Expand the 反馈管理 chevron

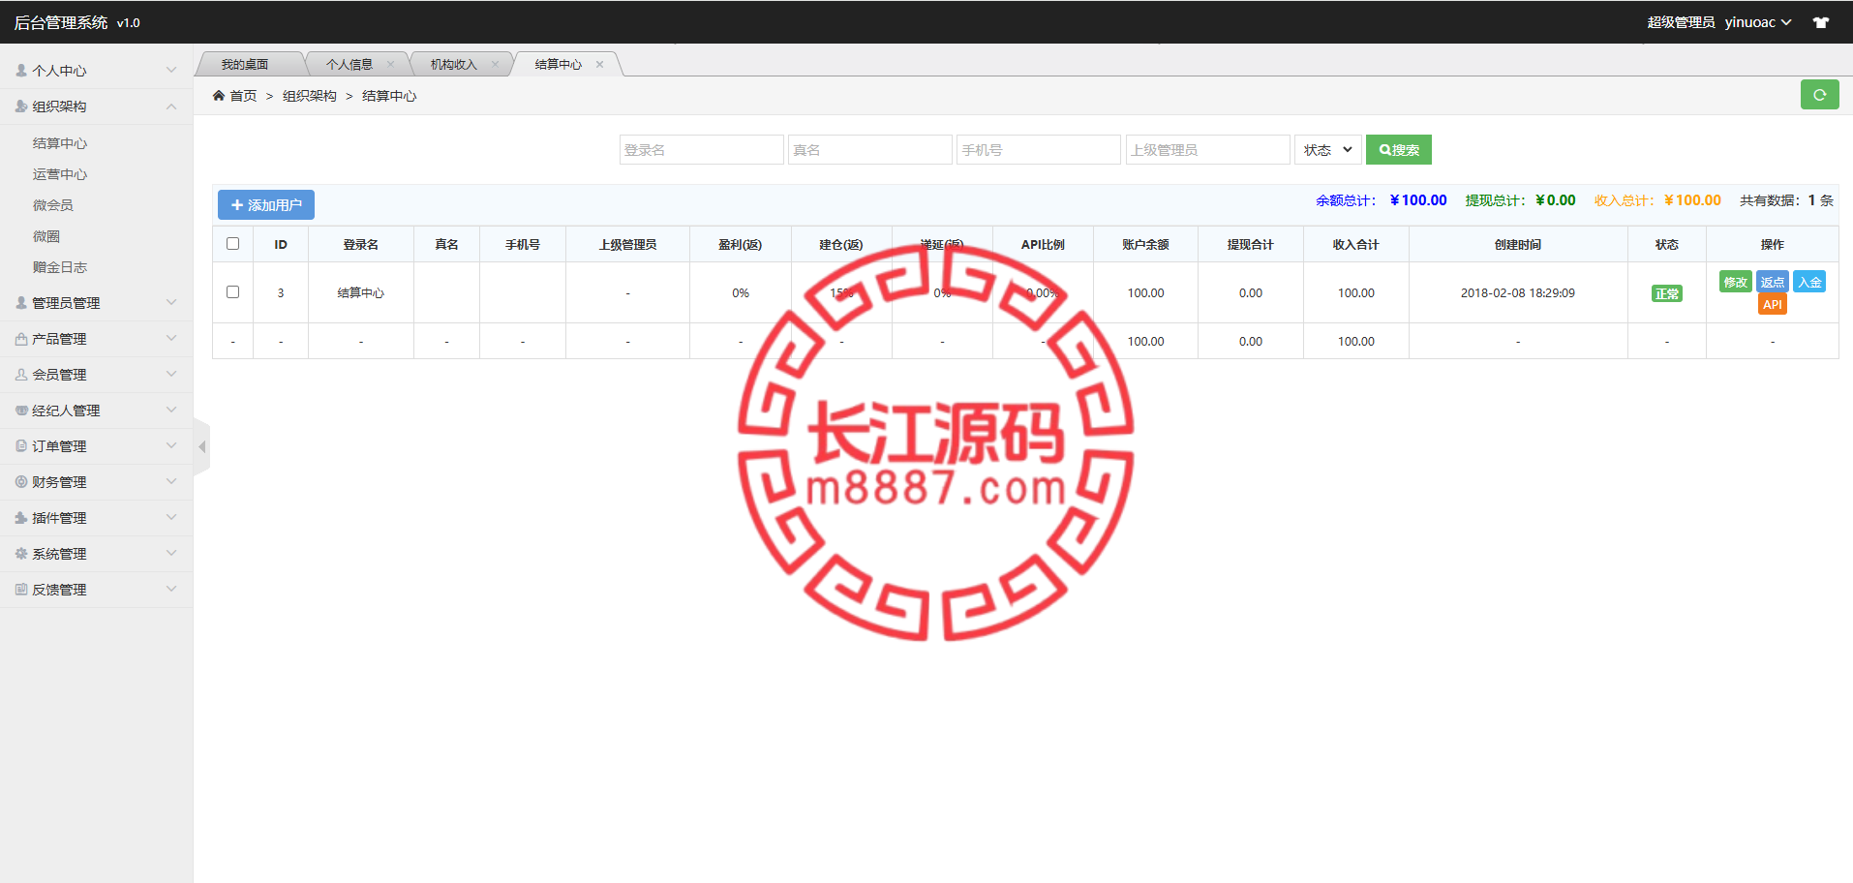171,589
